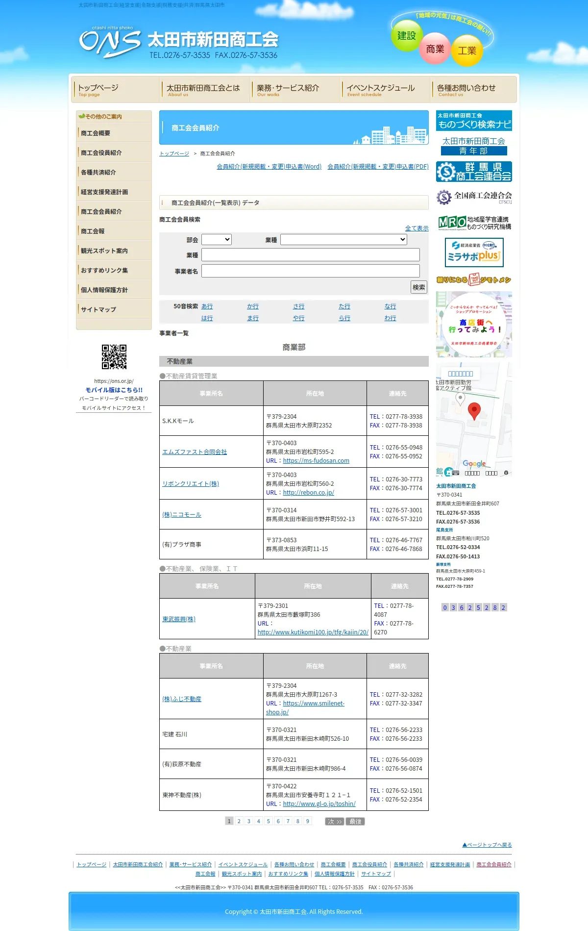
Task: Open the ものづくり検索ナビ banner
Action: tap(474, 121)
